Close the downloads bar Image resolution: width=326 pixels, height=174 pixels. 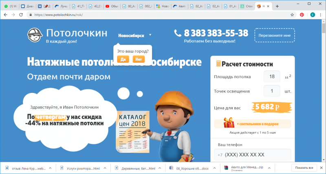(x=321, y=168)
